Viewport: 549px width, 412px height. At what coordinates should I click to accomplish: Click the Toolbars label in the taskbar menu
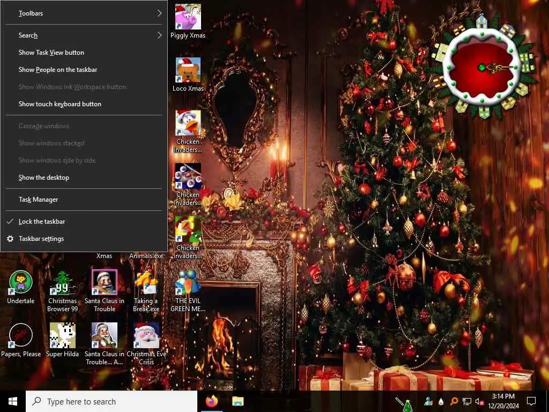click(x=31, y=13)
